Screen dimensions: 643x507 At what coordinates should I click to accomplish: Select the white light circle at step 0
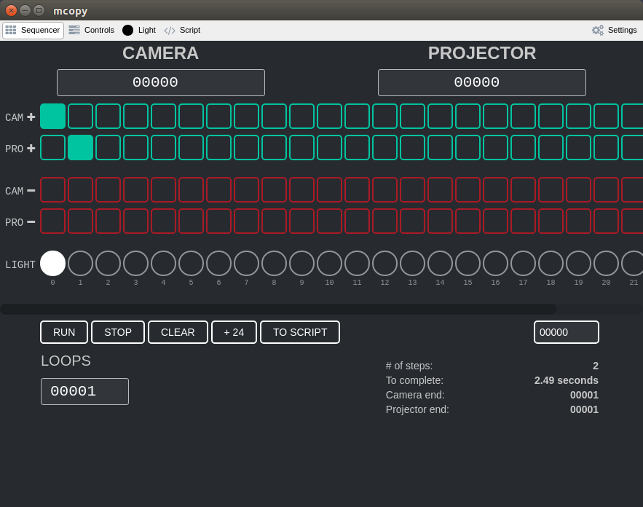(52, 264)
